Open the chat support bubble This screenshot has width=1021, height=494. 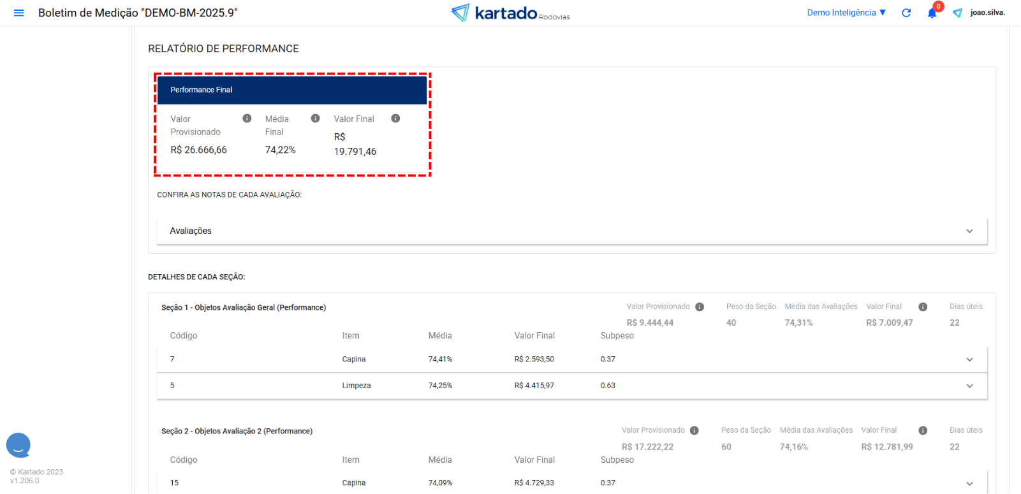(x=18, y=446)
